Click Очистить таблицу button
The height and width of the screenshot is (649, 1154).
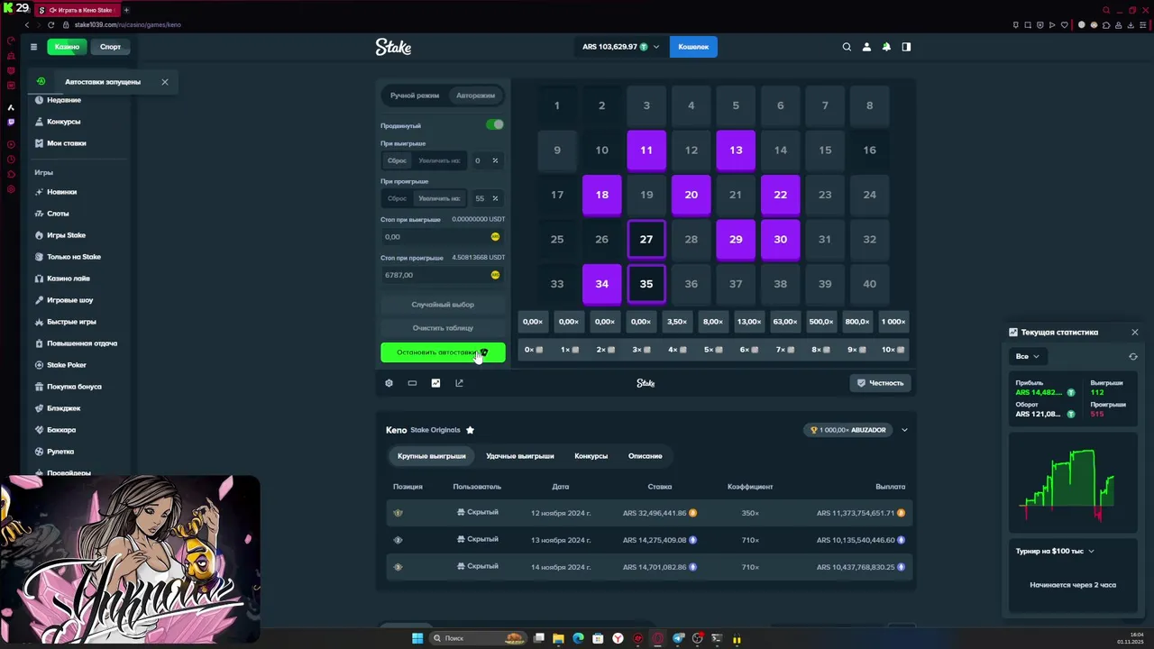click(443, 328)
